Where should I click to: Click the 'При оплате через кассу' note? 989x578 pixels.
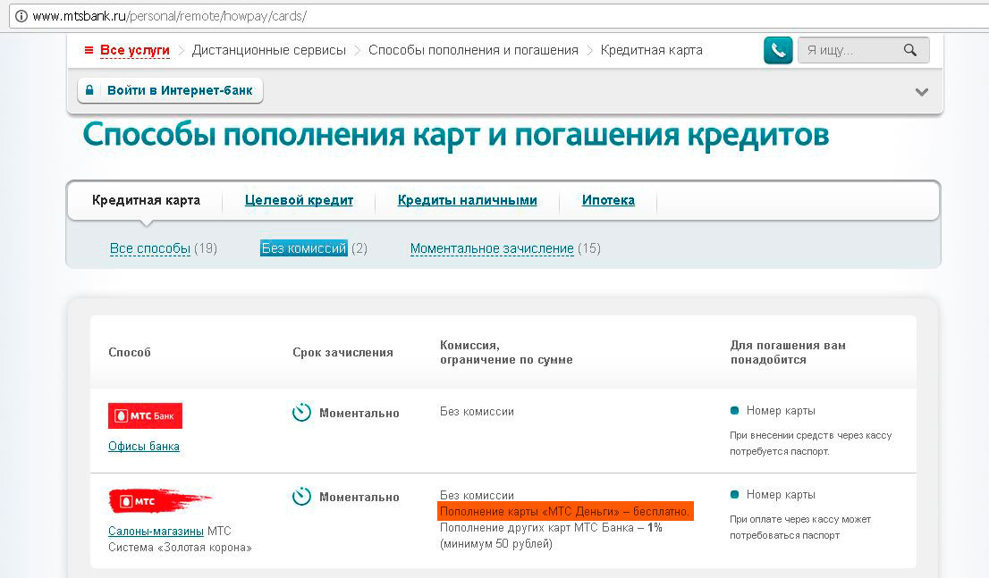(800, 527)
